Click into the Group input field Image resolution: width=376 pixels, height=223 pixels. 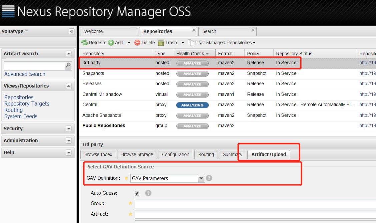[255, 203]
